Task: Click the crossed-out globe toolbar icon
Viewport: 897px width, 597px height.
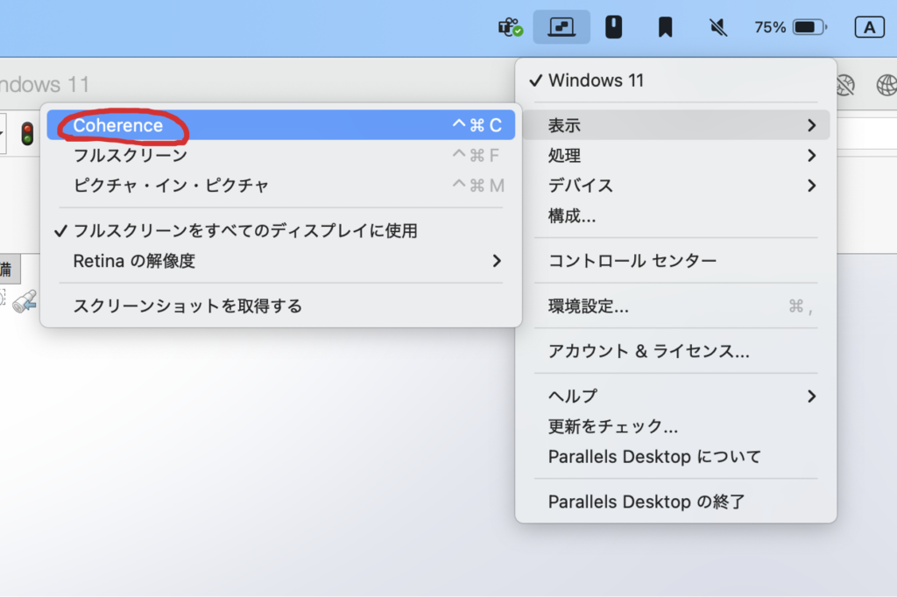Action: (845, 85)
